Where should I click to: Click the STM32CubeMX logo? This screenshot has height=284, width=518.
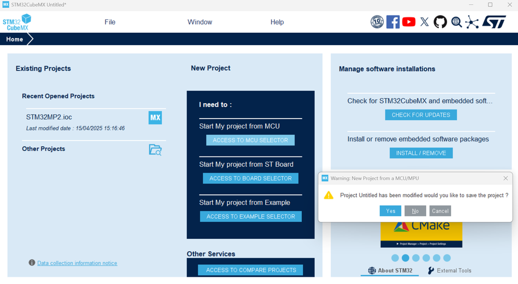[x=17, y=22]
